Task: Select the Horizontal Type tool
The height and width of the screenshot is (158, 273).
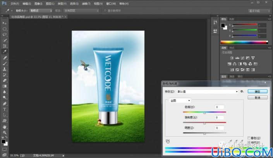Action: click(5, 109)
